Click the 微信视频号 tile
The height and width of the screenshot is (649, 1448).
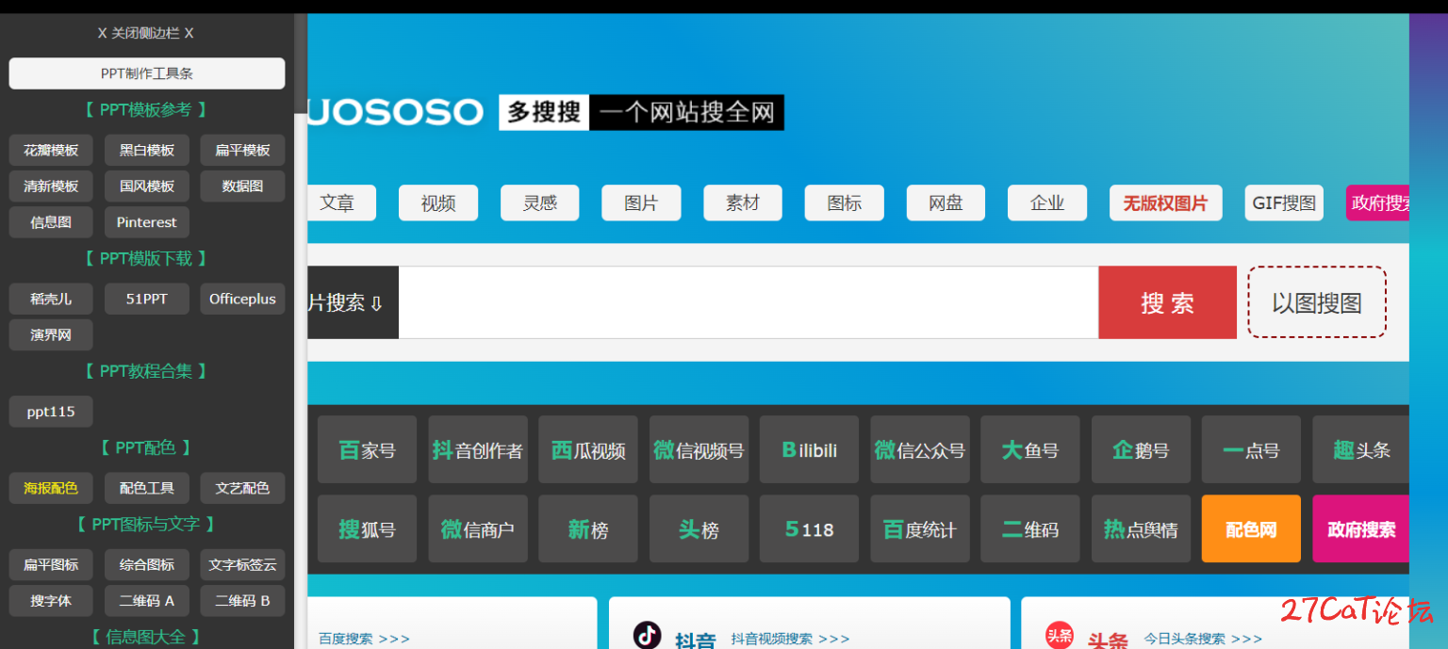699,449
